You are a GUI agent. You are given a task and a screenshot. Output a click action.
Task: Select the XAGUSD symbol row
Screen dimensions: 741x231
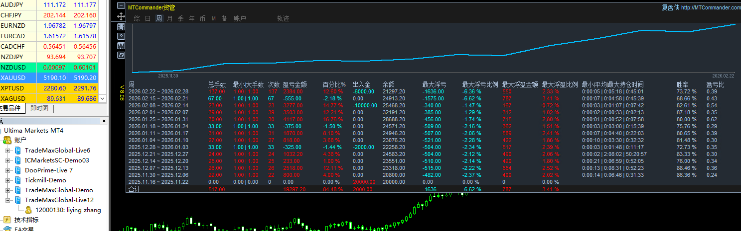pos(50,98)
